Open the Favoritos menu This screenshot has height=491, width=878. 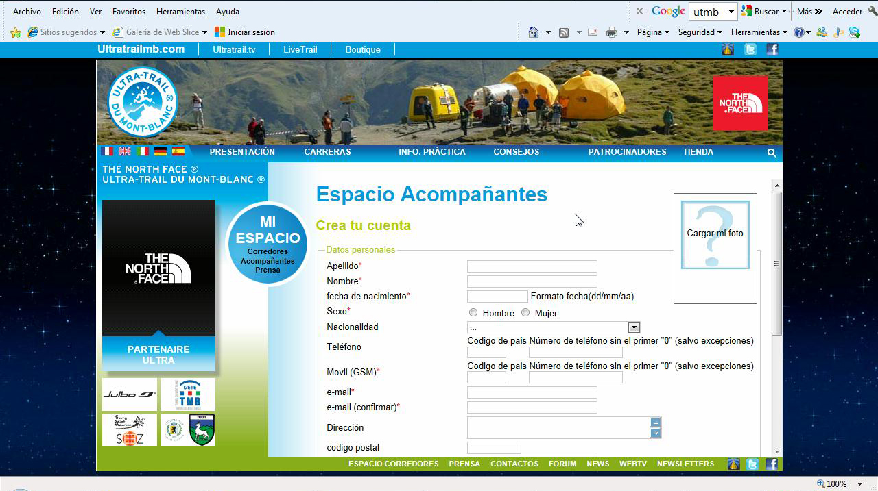click(129, 12)
